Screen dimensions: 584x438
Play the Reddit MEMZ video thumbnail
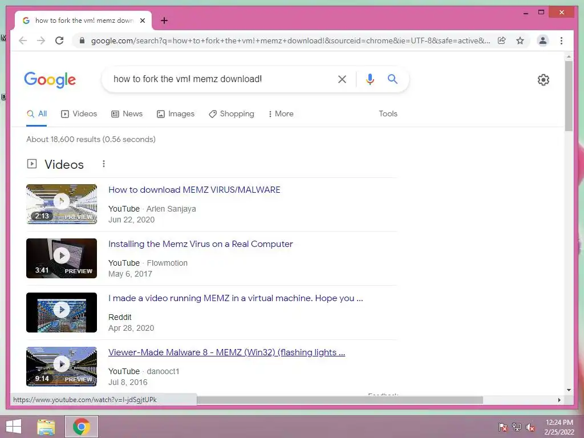(x=62, y=313)
